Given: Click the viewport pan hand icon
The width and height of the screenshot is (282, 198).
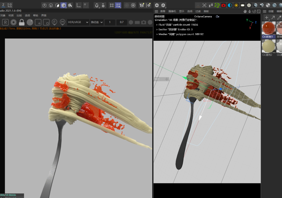Looking at the screenshot, I should coord(245,11).
